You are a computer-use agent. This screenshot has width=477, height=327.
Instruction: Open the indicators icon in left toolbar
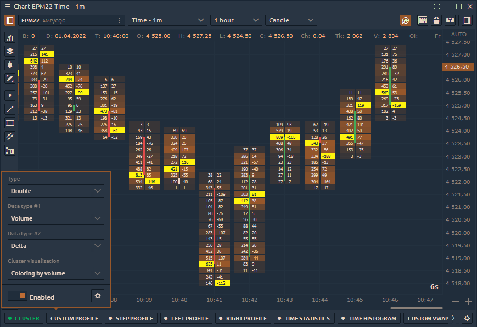click(x=10, y=37)
